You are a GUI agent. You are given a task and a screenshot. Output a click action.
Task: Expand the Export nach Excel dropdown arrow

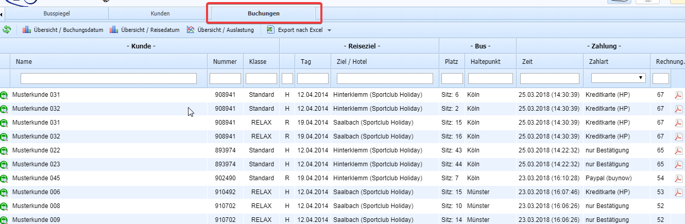(329, 30)
